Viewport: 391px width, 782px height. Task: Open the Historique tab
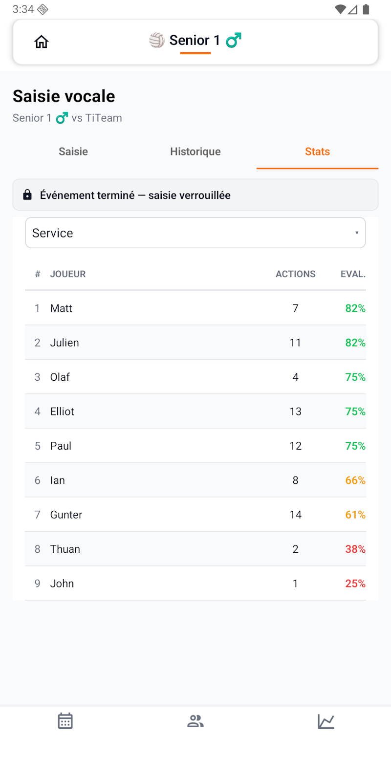195,152
